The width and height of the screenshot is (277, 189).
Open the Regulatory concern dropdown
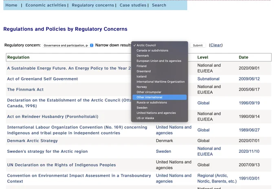[x=68, y=45]
